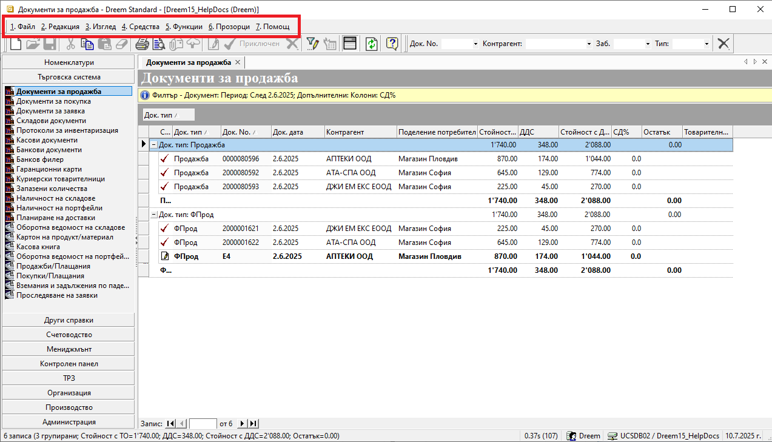Click the Cut scissors icon
Screen dimensions: 772x442
click(71, 44)
